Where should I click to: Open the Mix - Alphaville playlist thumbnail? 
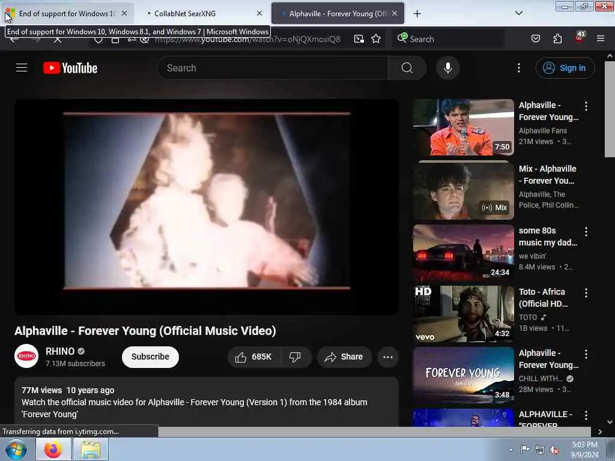tap(463, 191)
